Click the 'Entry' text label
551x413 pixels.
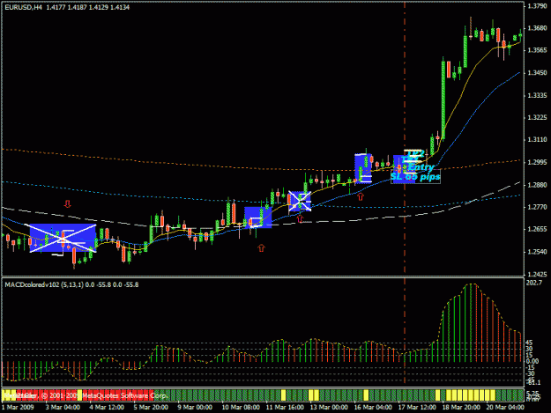pyautogui.click(x=421, y=167)
